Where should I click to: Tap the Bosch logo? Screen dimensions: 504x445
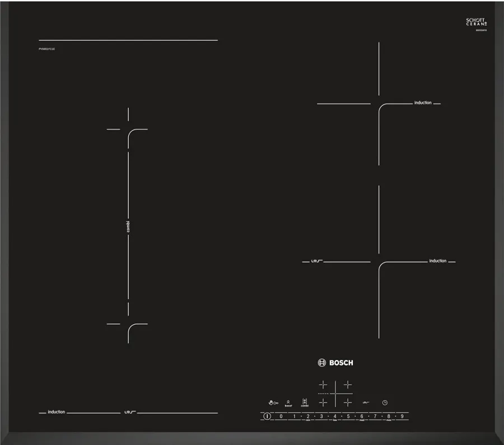(x=335, y=363)
